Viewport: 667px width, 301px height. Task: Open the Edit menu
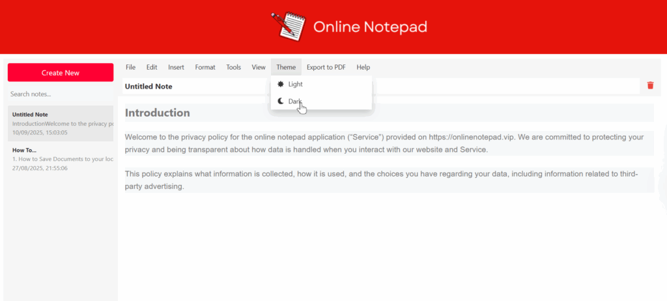[152, 67]
